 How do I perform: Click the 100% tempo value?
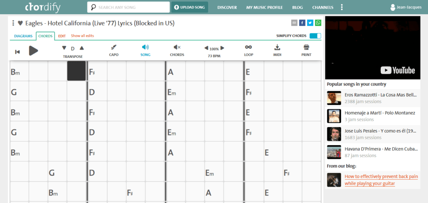(214, 49)
